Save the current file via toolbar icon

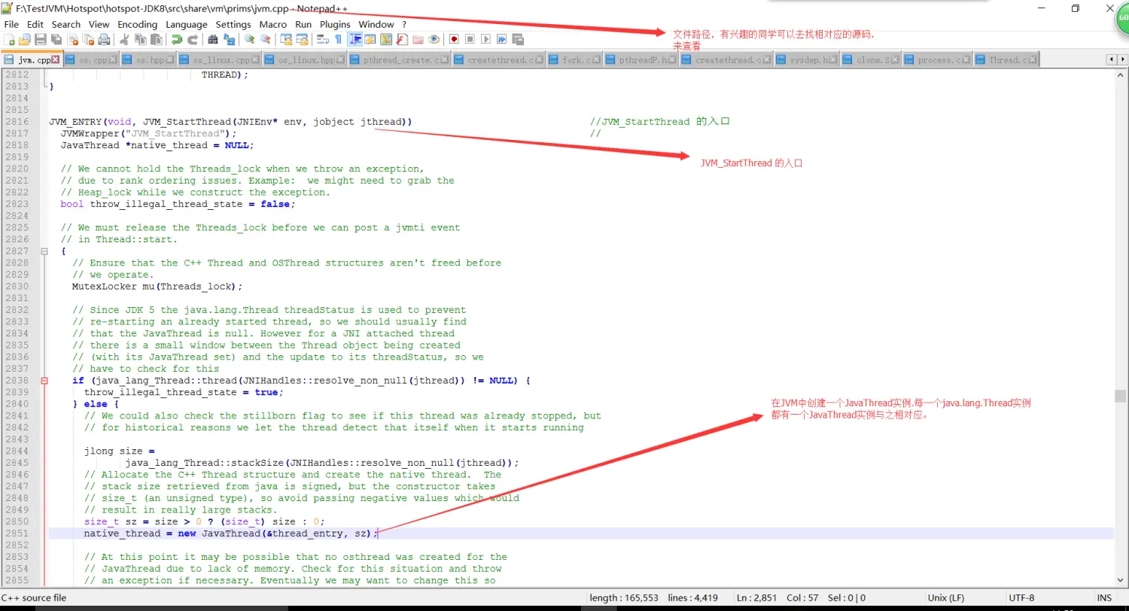click(40, 39)
